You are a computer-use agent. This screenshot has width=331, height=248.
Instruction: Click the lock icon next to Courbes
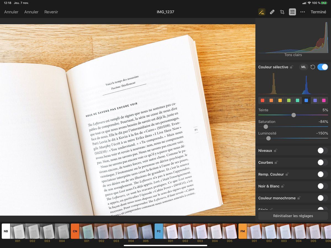(x=276, y=162)
